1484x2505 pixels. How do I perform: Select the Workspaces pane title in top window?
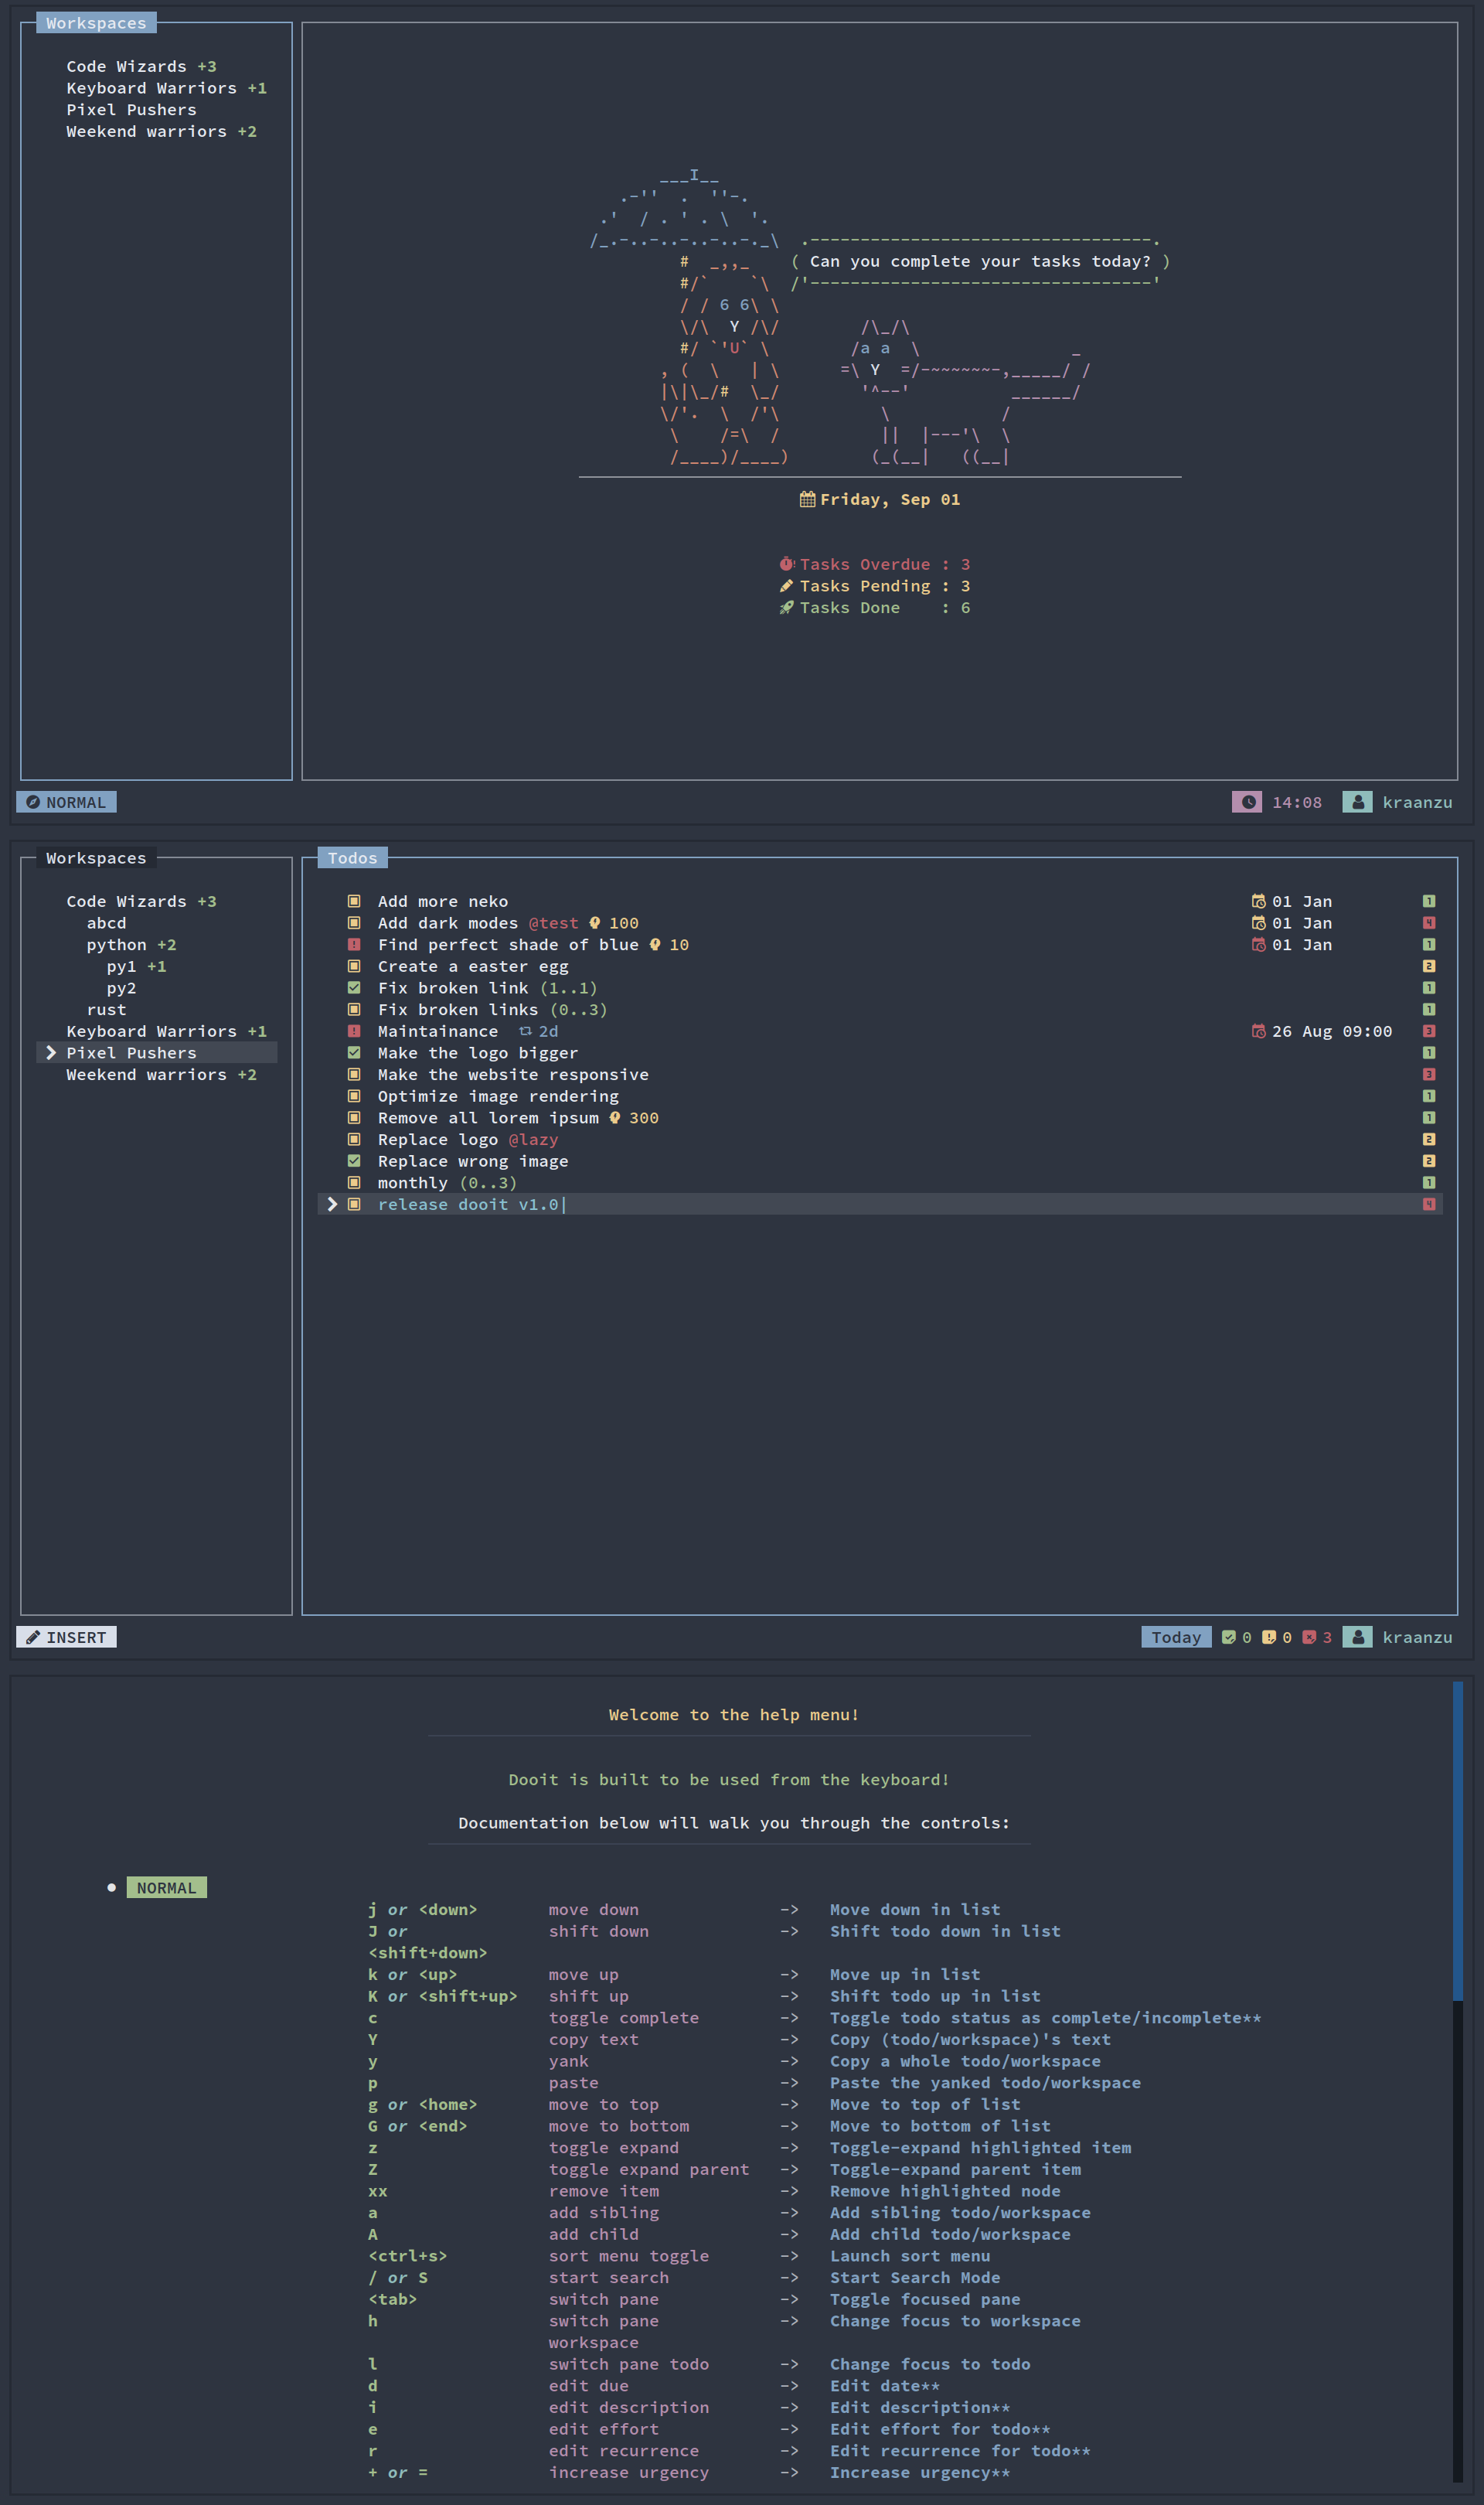[x=96, y=23]
